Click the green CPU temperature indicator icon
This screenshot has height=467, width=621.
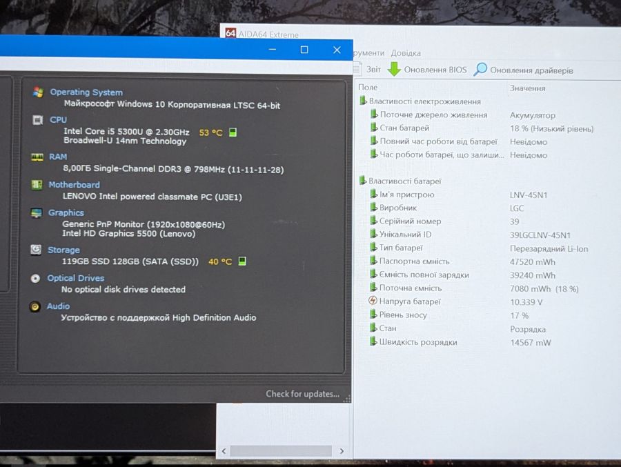[233, 132]
